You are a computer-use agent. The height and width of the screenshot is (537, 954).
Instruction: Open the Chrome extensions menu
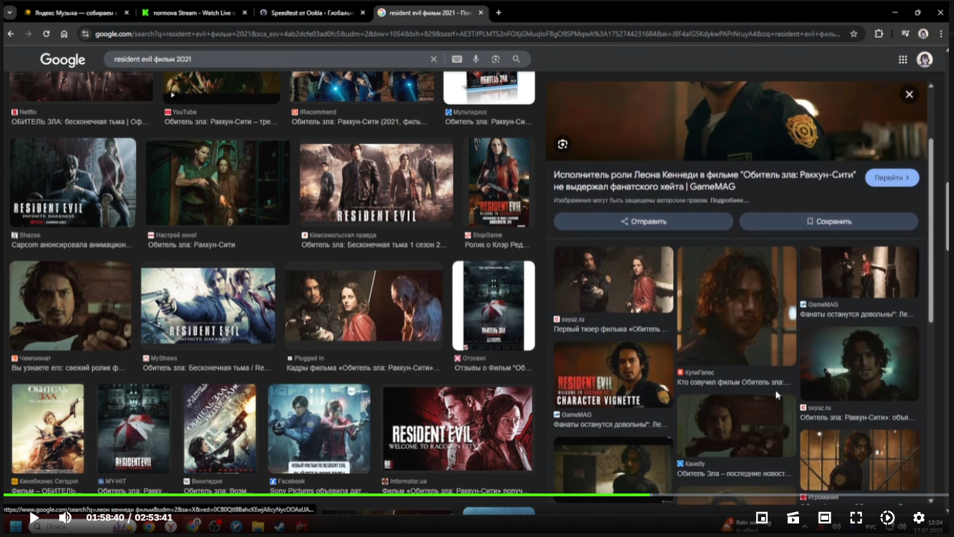click(x=879, y=34)
